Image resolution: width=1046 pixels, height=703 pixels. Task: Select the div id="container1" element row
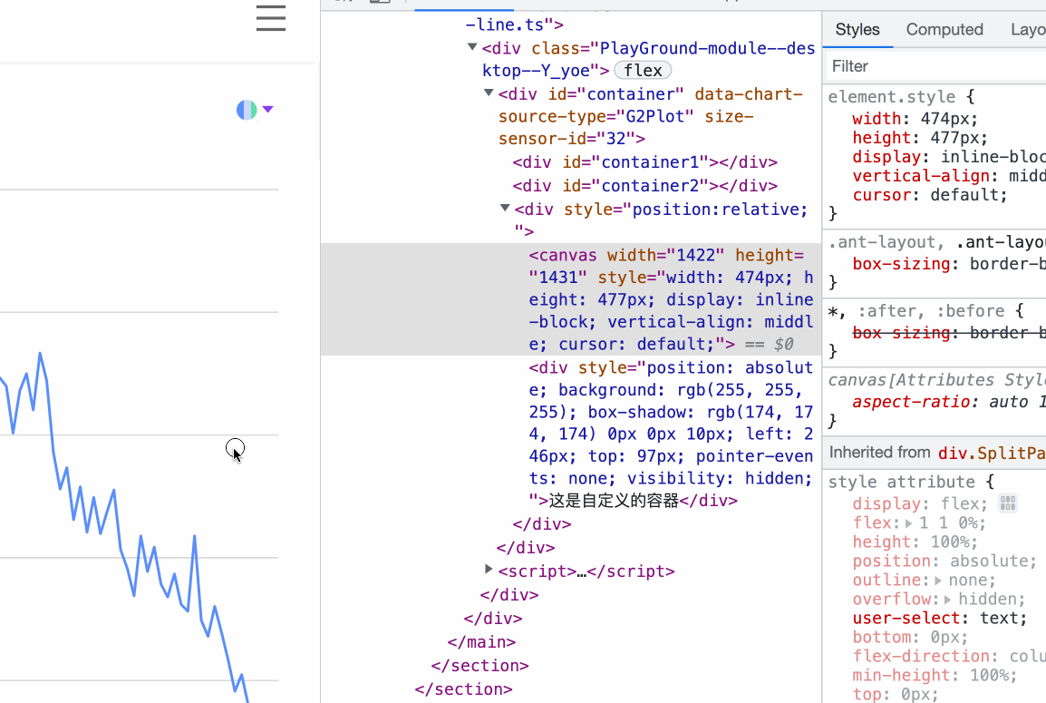point(644,162)
